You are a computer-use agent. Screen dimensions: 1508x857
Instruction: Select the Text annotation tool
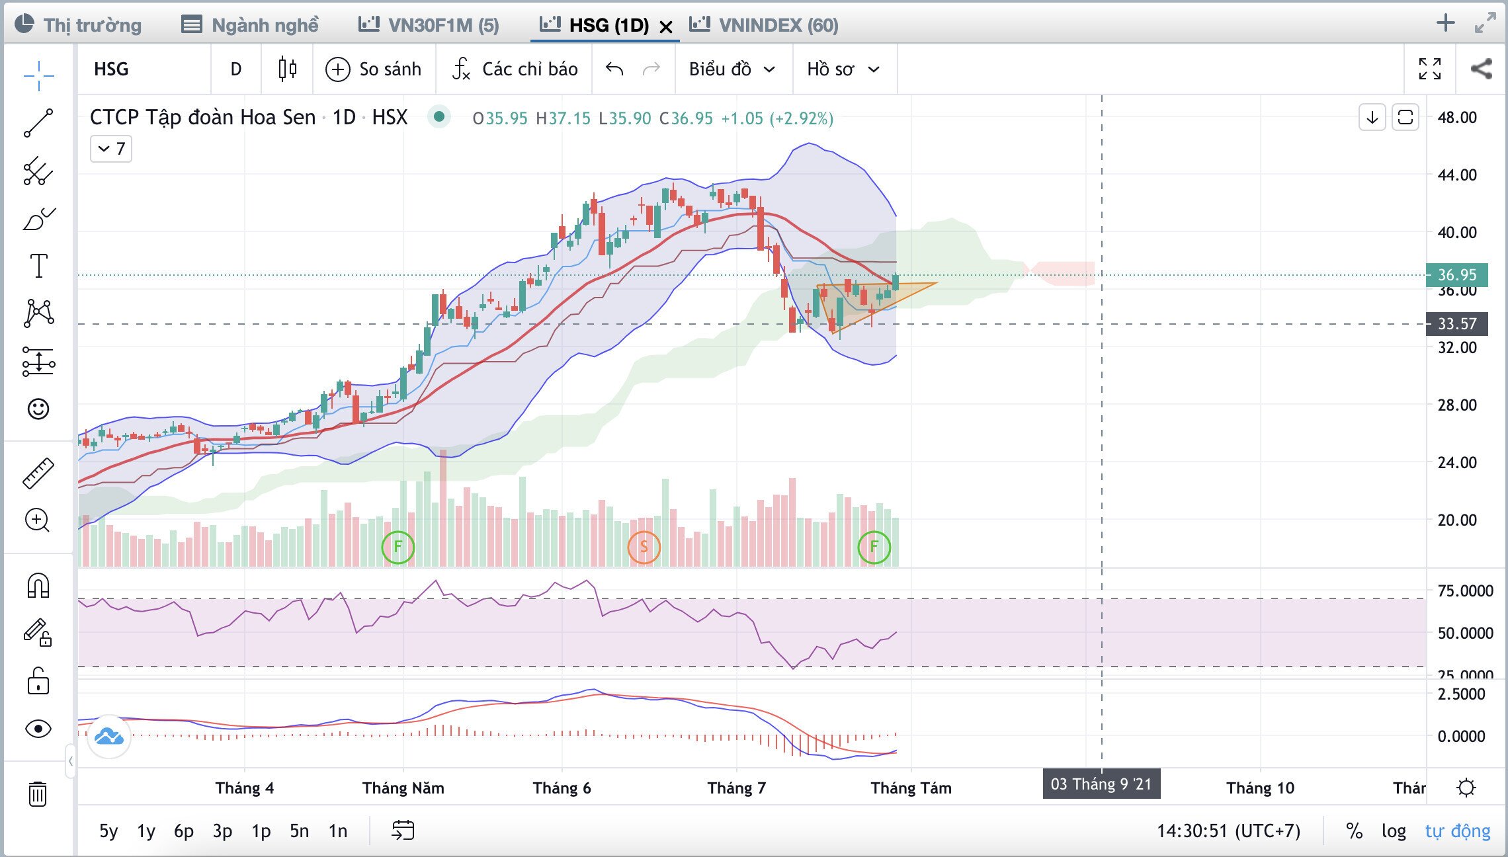[38, 266]
